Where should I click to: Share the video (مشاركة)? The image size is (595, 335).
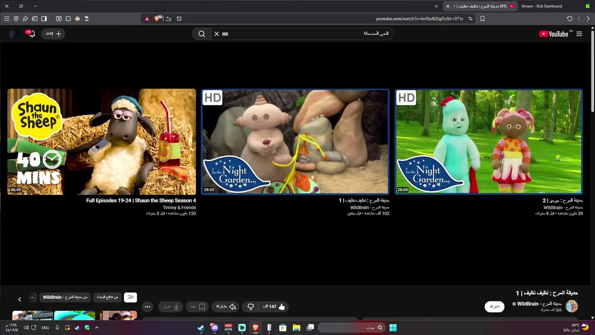(226, 307)
